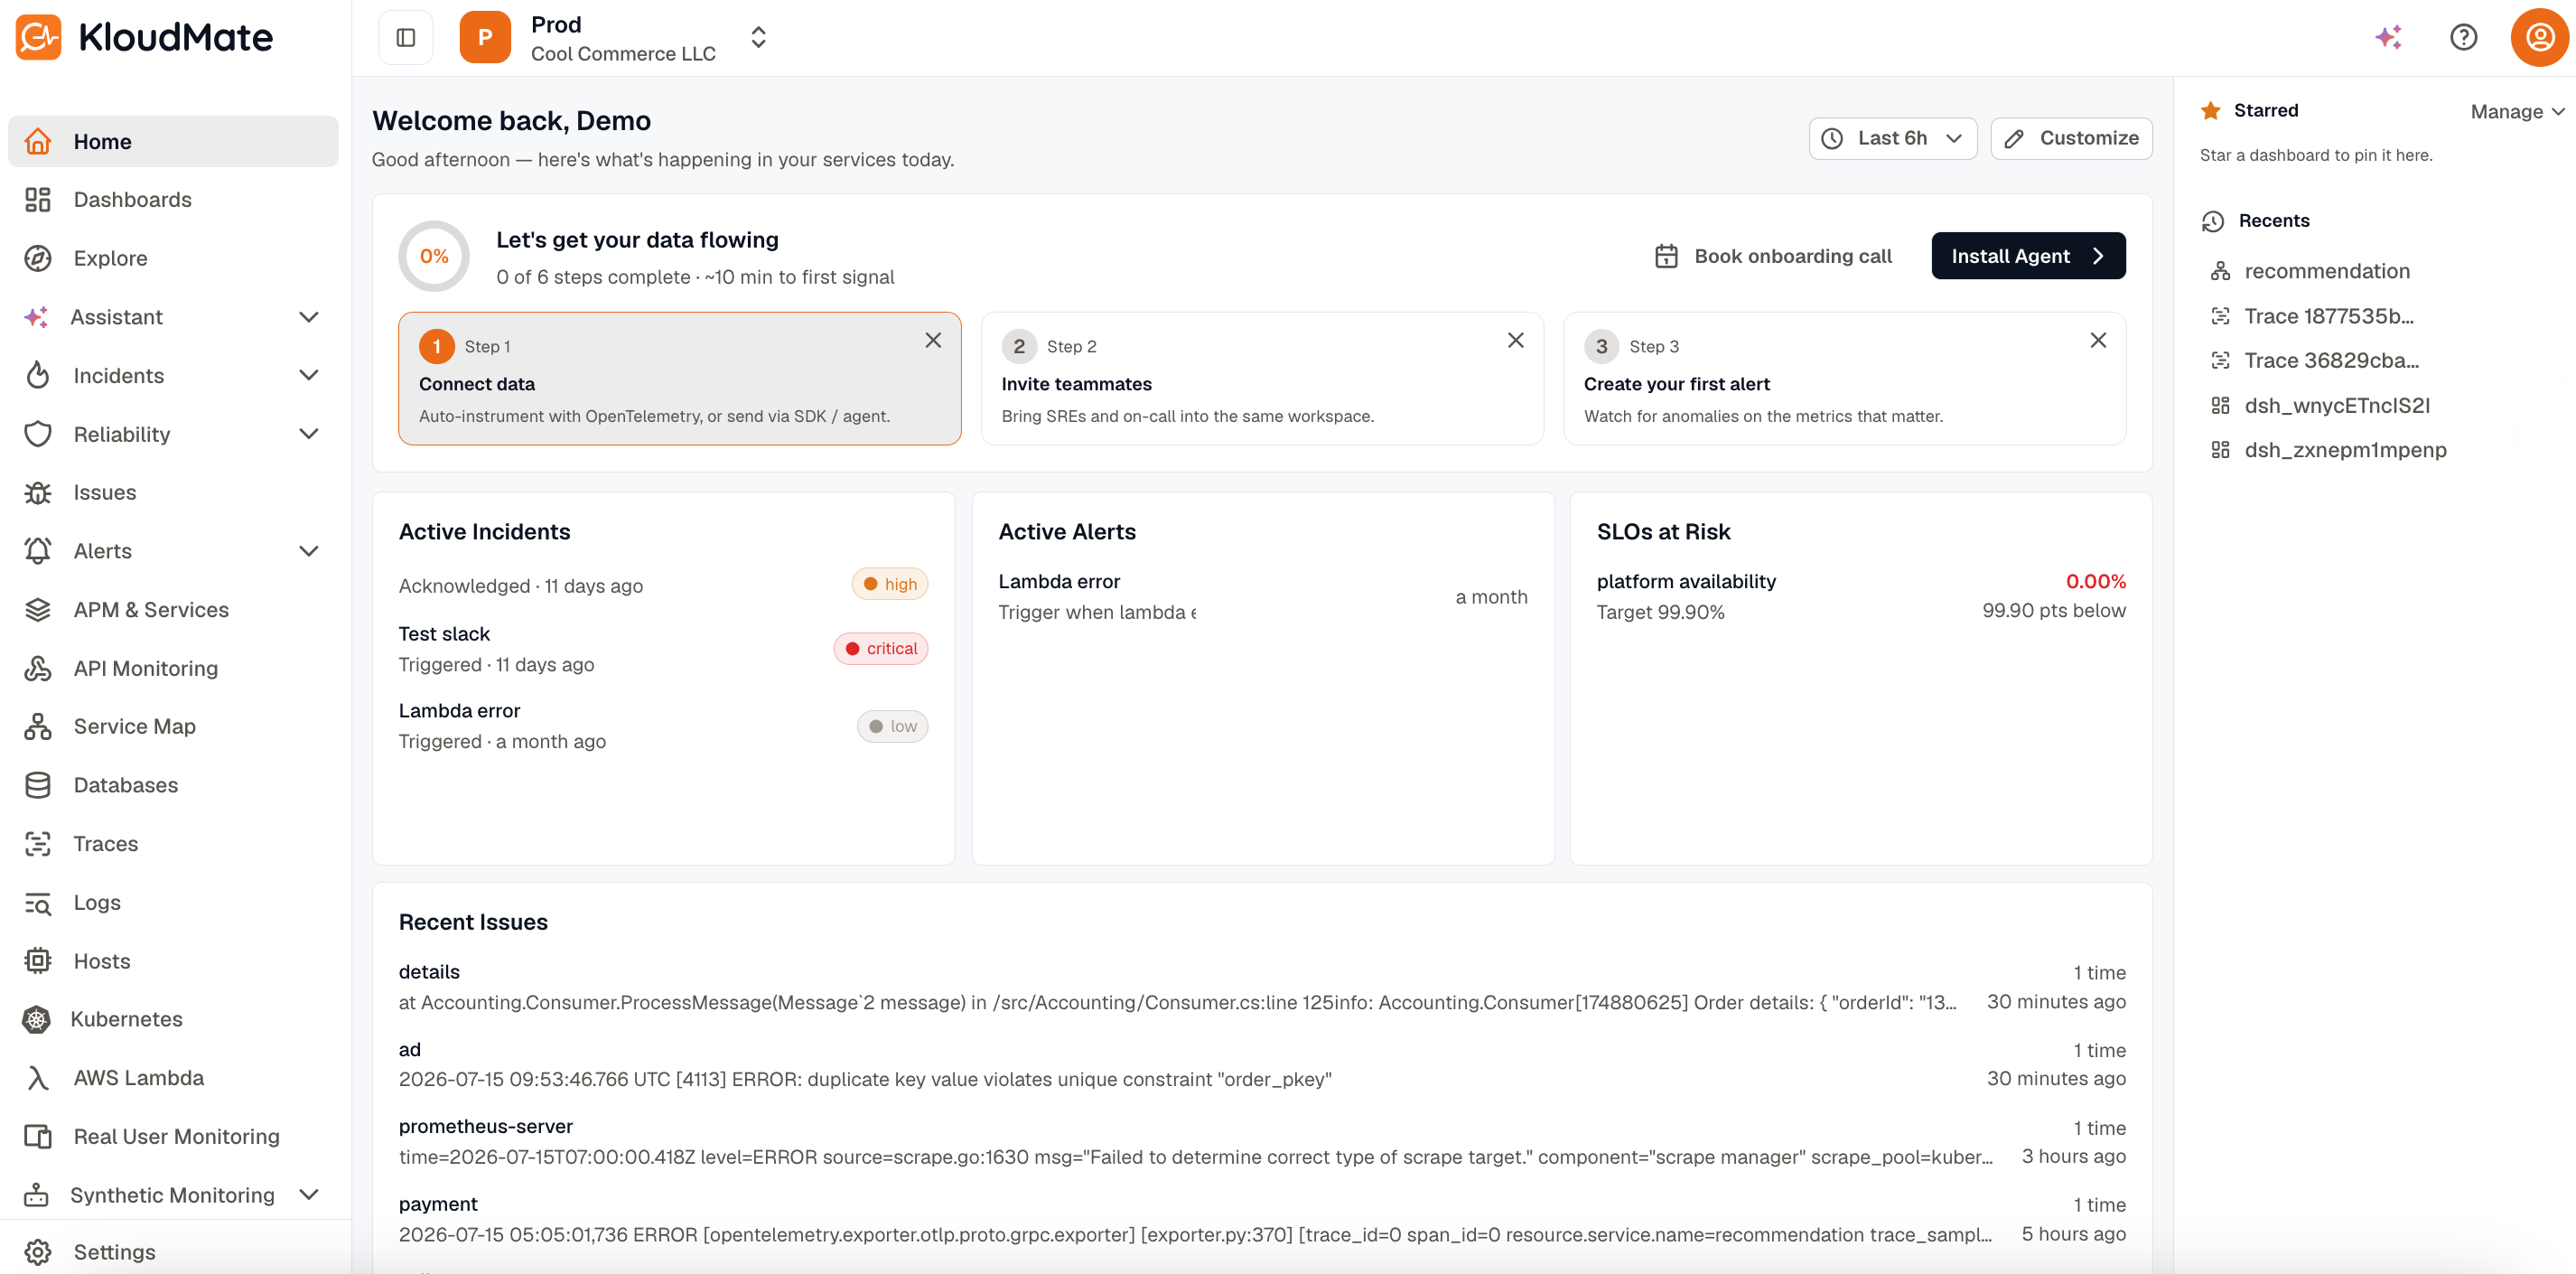Screen dimensions: 2576x1274
Task: Click Book onboarding call
Action: click(1773, 256)
